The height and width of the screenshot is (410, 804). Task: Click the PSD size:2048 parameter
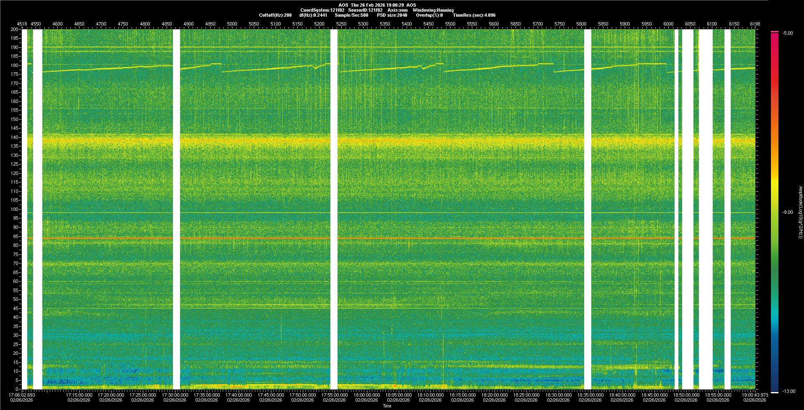point(392,15)
